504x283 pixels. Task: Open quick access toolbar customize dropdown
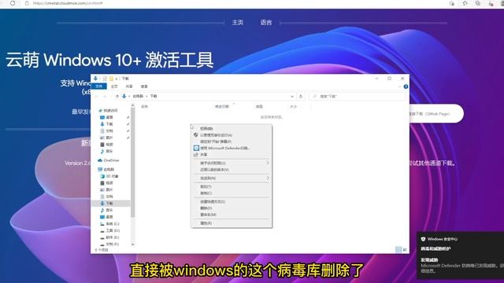(117, 79)
